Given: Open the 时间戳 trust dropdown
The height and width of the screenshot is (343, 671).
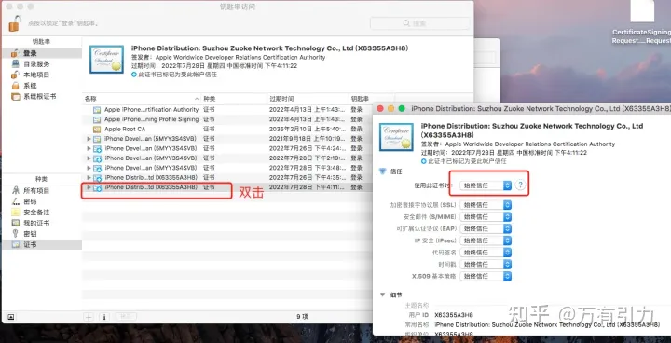Looking at the screenshot, I should (x=486, y=264).
